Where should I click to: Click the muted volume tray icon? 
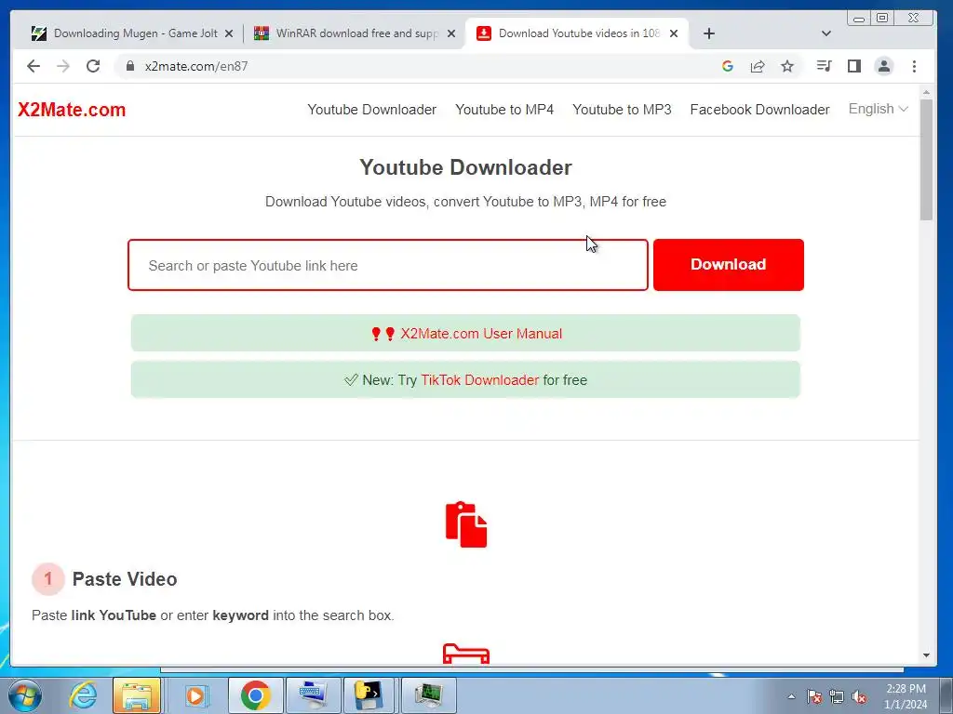click(859, 696)
